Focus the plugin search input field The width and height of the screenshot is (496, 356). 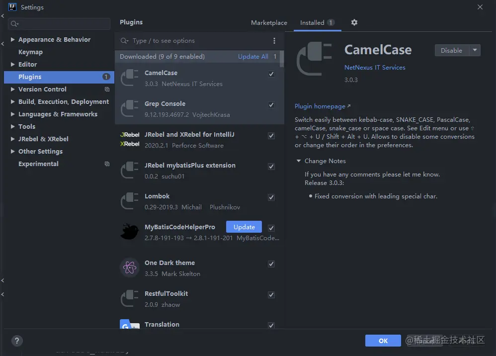[199, 40]
